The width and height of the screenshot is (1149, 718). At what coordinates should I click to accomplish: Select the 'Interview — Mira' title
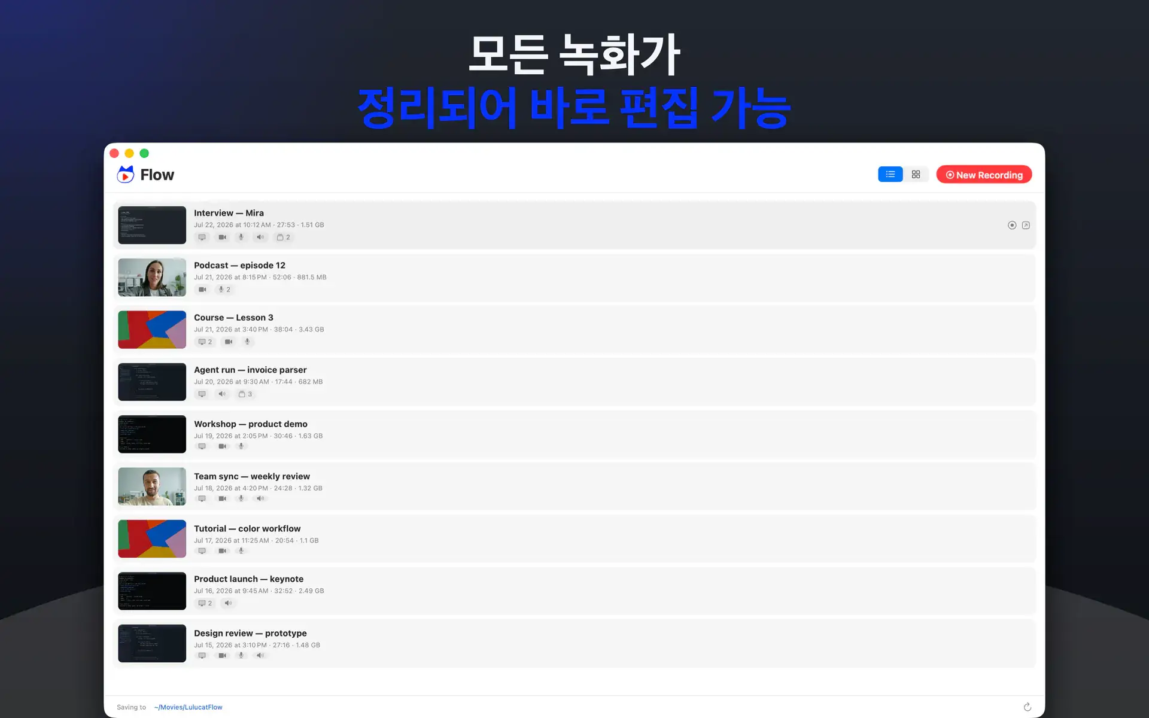(229, 213)
